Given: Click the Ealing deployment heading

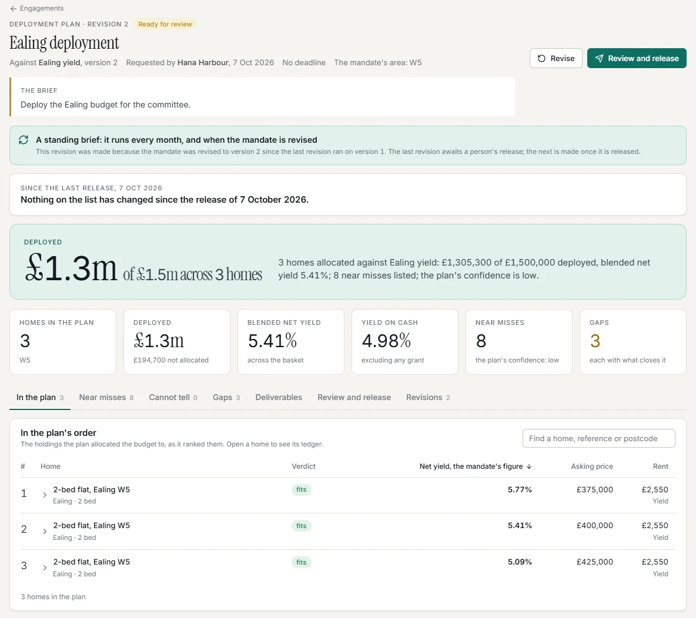Looking at the screenshot, I should (x=64, y=43).
